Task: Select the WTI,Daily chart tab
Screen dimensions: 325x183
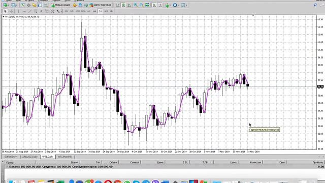Action: tap(48, 157)
